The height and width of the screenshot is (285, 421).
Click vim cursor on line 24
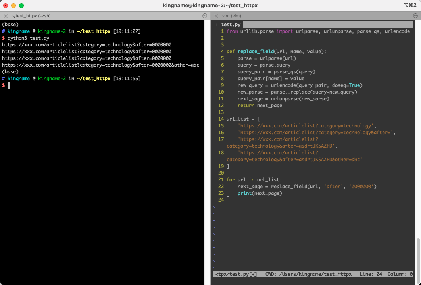pos(228,200)
